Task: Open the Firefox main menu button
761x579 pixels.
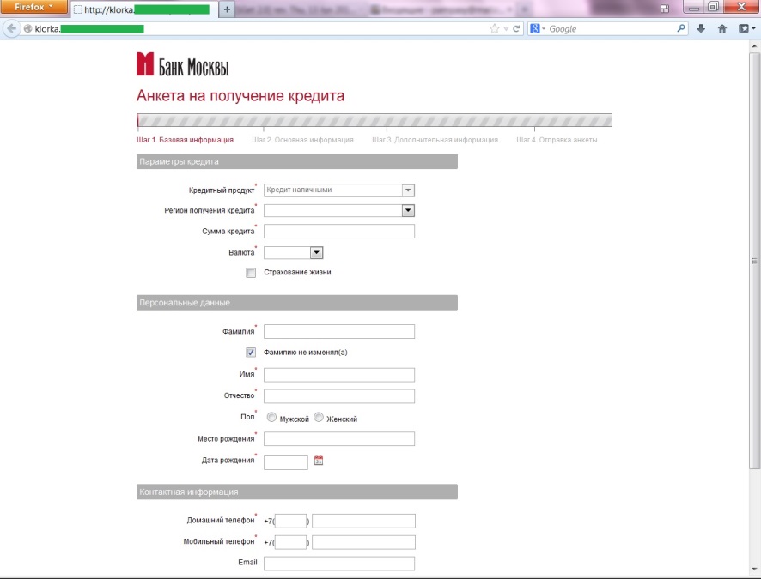Action: [x=33, y=7]
